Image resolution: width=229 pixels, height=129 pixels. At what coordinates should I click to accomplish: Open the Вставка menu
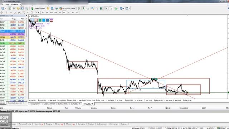pyautogui.click(x=14, y=5)
